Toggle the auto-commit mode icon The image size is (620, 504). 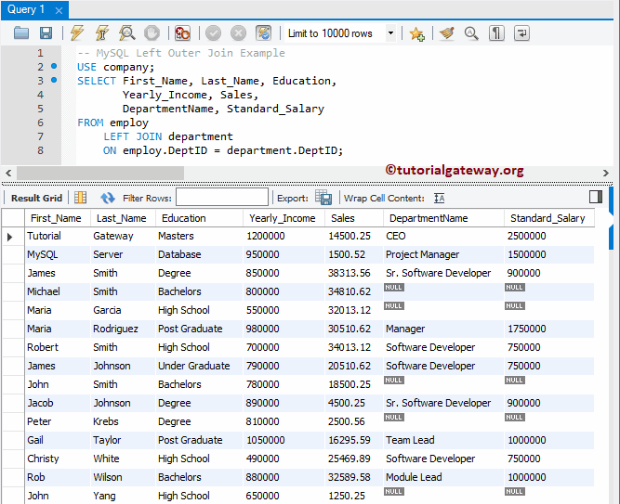[264, 33]
